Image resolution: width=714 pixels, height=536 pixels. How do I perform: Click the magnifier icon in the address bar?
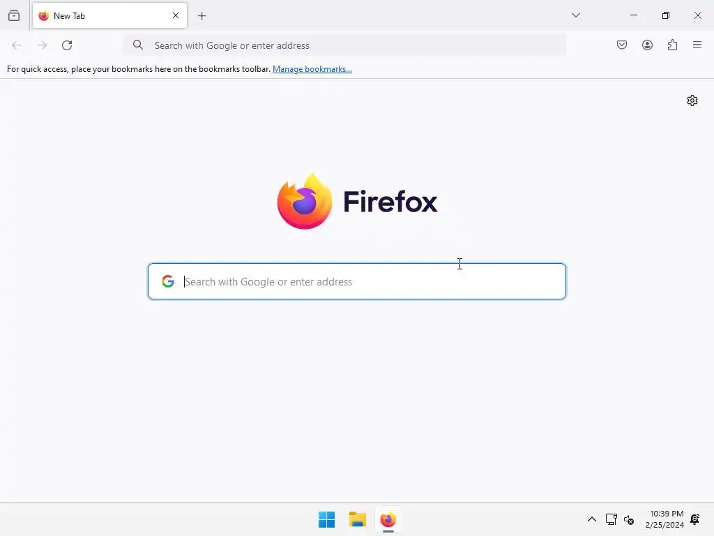click(137, 45)
